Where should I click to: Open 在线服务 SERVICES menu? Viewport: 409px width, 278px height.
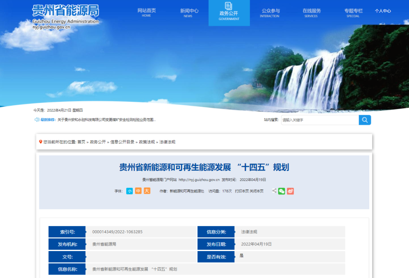point(311,13)
